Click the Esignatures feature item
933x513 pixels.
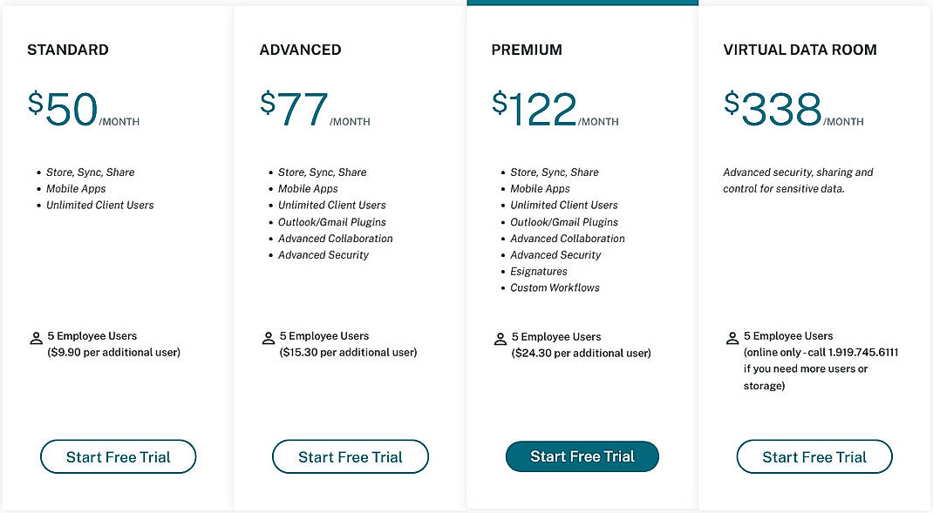click(x=539, y=271)
